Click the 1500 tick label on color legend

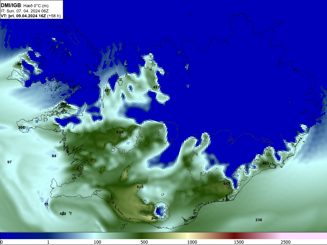pos(239,242)
